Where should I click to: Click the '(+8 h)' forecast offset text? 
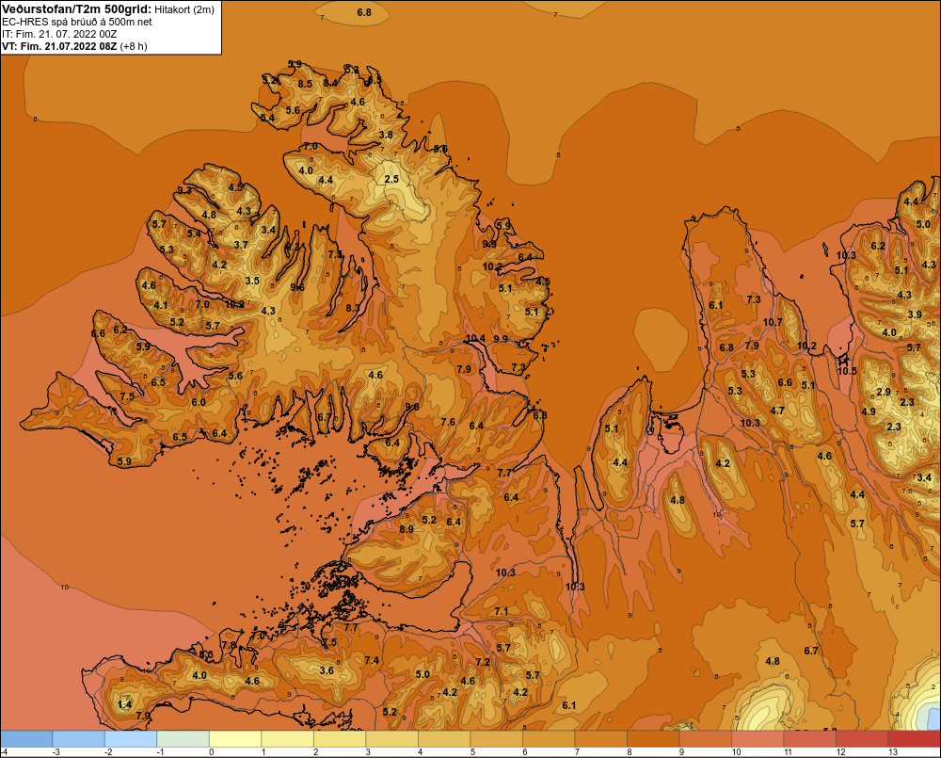[x=134, y=46]
